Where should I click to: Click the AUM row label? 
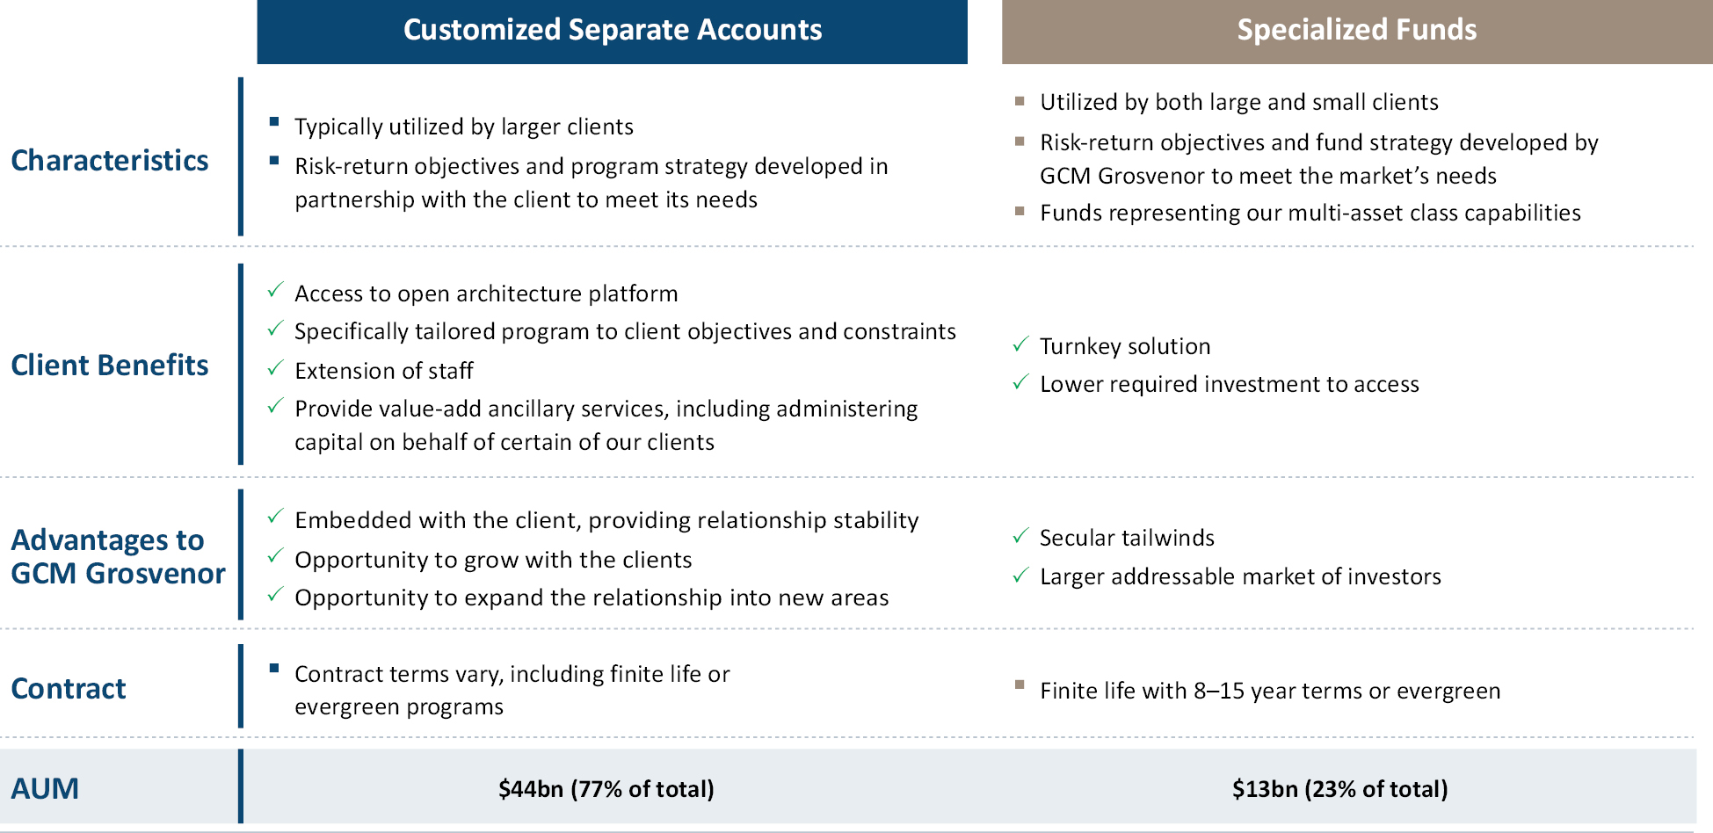point(45,788)
